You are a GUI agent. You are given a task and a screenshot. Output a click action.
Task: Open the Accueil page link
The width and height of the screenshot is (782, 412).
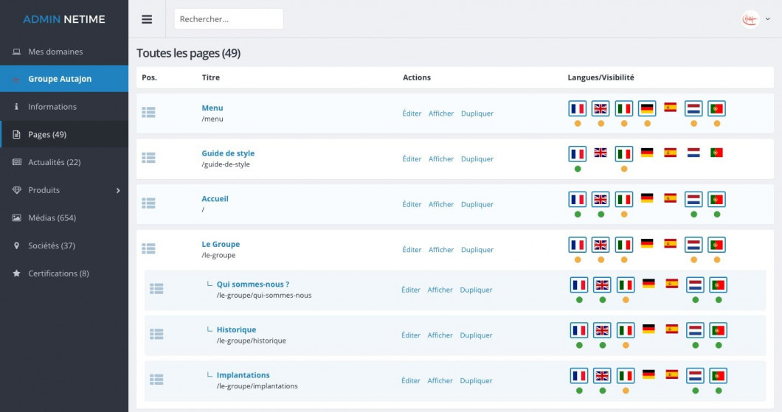pos(215,198)
